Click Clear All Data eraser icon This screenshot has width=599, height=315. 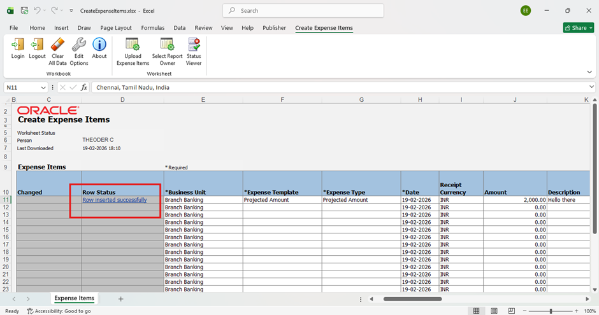[x=58, y=45]
